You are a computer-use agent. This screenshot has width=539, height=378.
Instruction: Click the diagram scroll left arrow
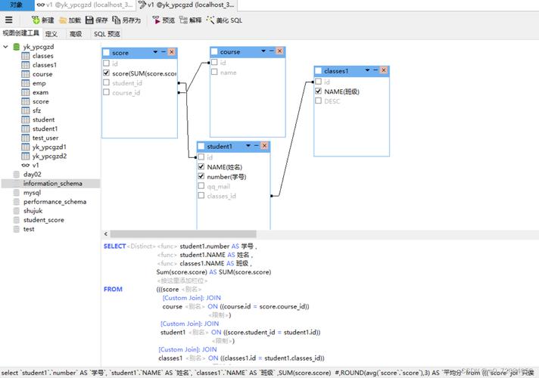(105, 234)
